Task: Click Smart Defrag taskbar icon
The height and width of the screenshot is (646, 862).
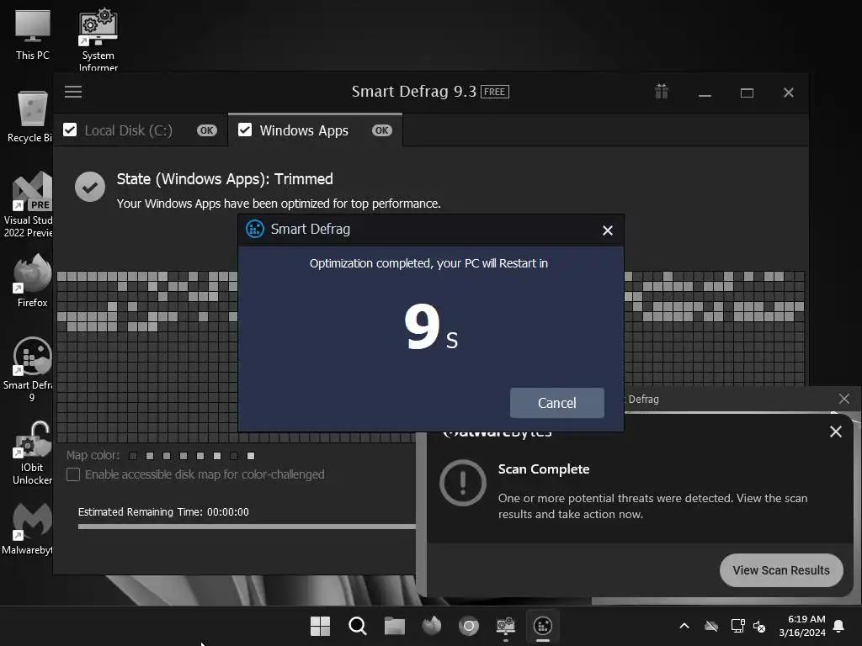Action: click(543, 626)
